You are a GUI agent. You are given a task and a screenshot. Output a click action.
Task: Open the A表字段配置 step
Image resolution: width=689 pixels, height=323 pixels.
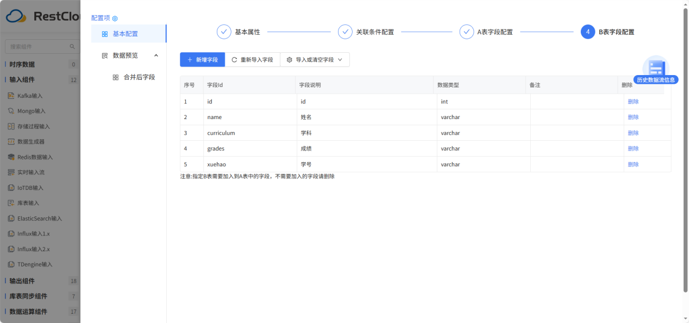click(x=494, y=32)
